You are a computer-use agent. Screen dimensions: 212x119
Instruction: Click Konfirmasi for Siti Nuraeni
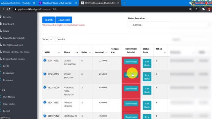131,117
